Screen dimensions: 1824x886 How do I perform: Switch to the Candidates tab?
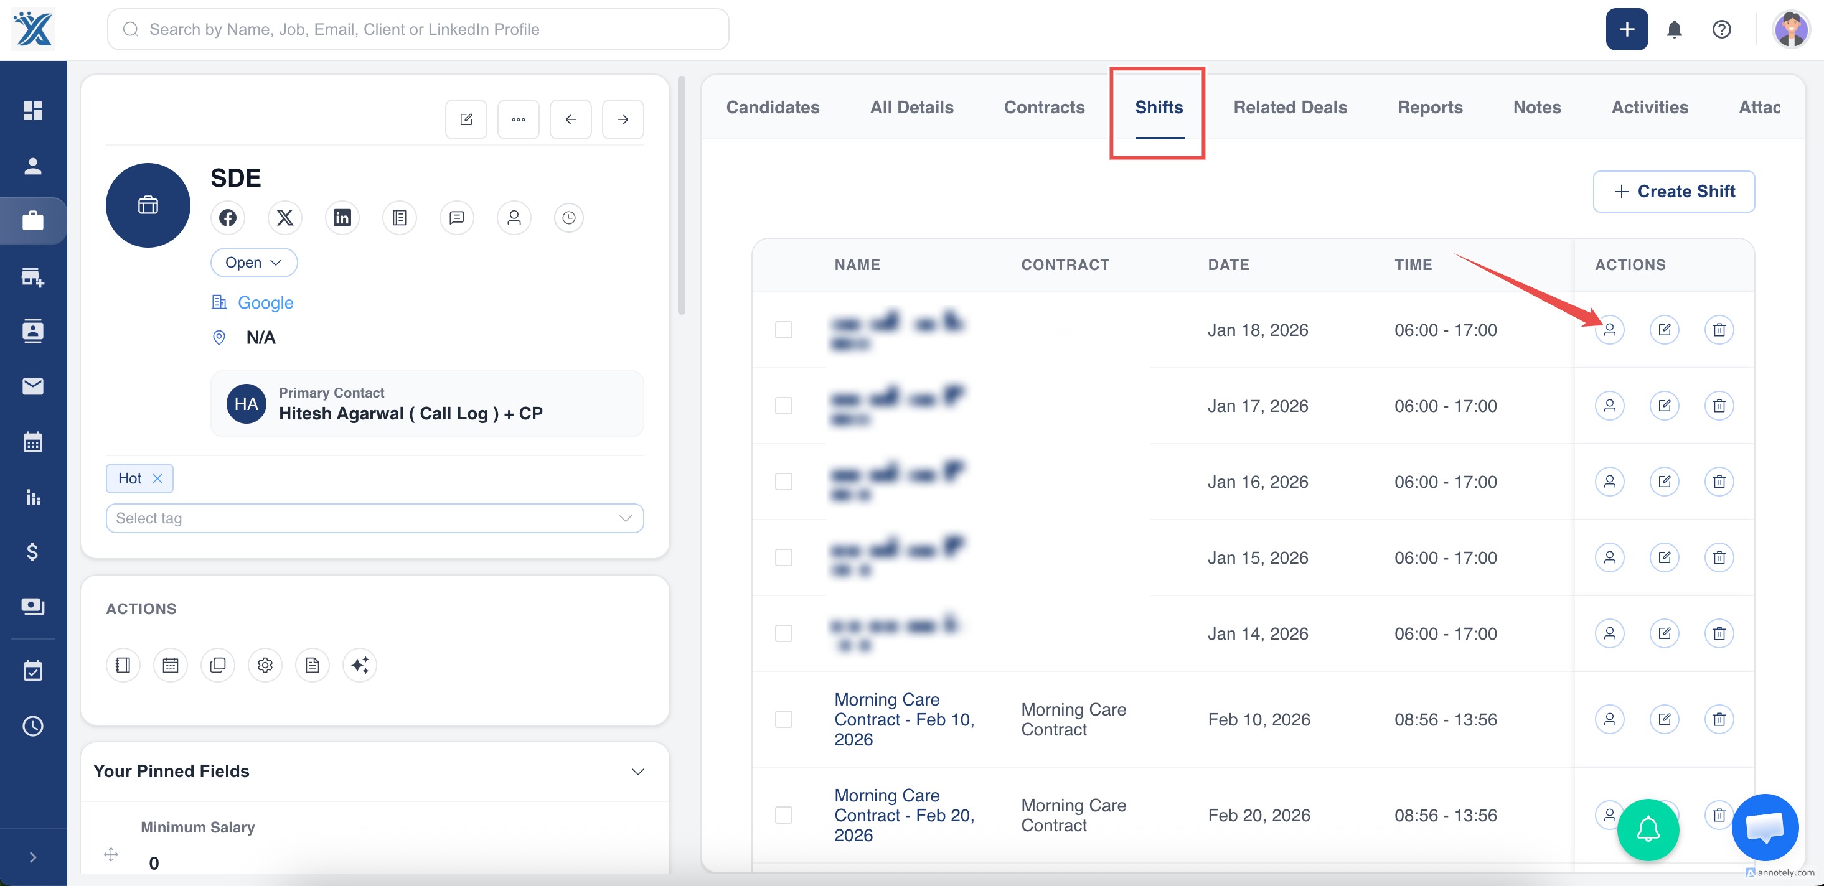tap(773, 108)
